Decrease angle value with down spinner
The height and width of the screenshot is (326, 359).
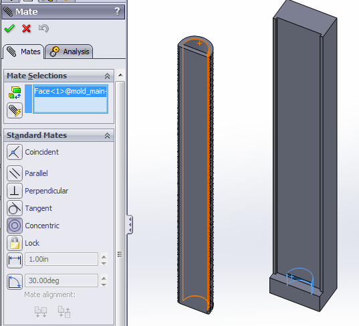point(104,284)
